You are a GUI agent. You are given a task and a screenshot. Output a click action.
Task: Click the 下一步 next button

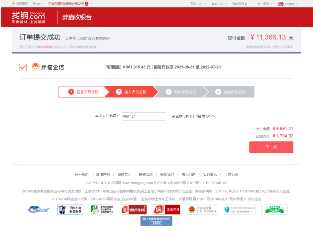click(x=271, y=147)
